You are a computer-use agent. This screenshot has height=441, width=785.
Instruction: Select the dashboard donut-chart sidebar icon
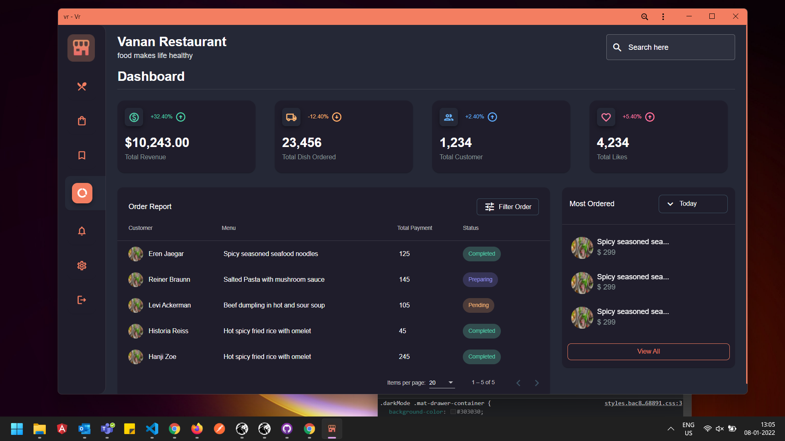coord(82,193)
